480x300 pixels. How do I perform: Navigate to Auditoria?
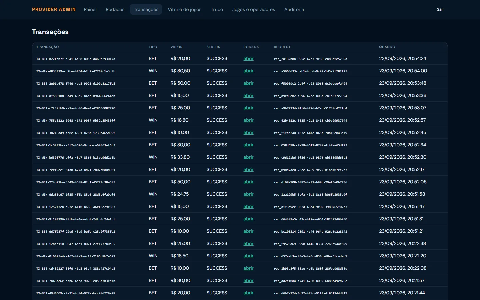click(294, 9)
